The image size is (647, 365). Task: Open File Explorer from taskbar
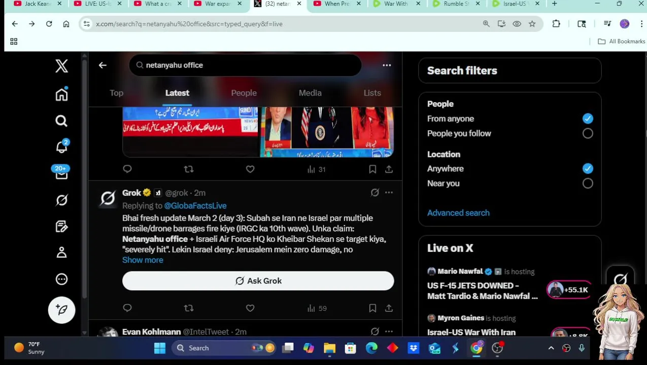point(329,348)
